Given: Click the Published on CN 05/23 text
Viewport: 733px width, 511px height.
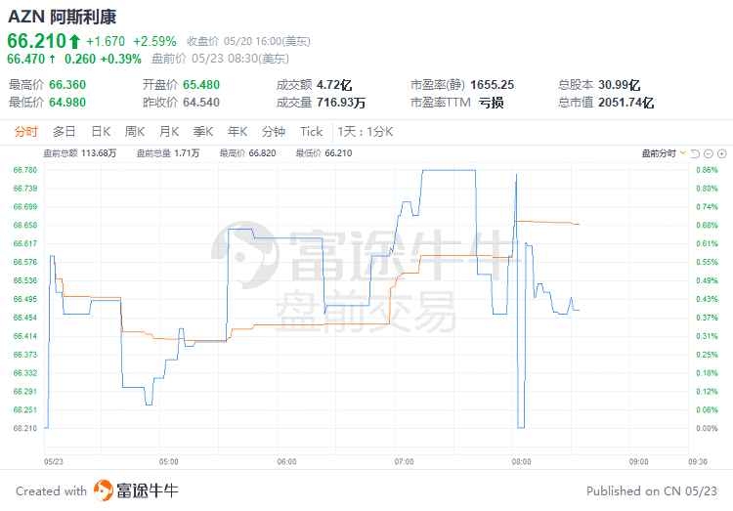Looking at the screenshot, I should [652, 490].
